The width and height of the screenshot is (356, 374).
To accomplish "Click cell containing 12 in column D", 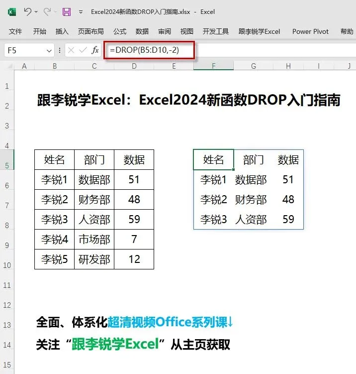I will tap(134, 259).
